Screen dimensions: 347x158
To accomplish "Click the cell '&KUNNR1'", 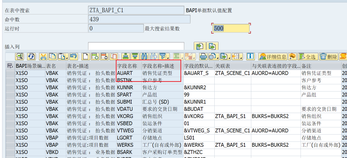I will [199, 102].
